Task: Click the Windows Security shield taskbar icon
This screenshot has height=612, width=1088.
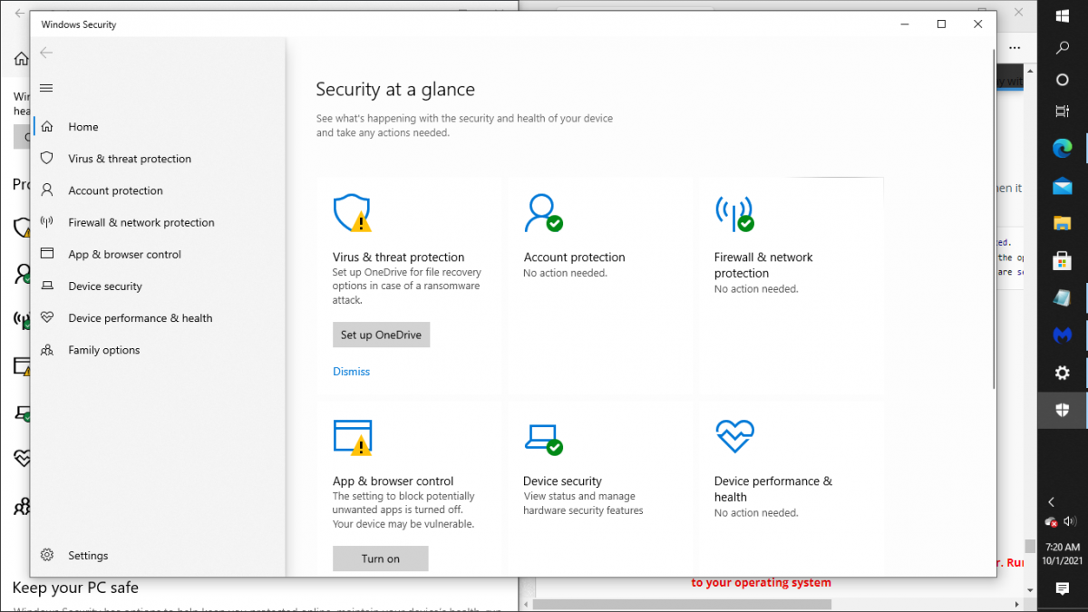Action: (1063, 410)
